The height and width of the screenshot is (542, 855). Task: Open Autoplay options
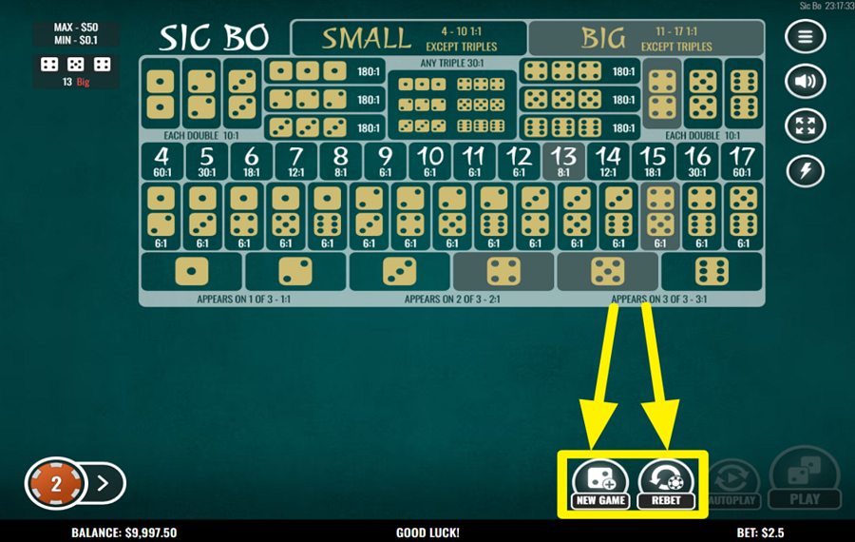[732, 484]
